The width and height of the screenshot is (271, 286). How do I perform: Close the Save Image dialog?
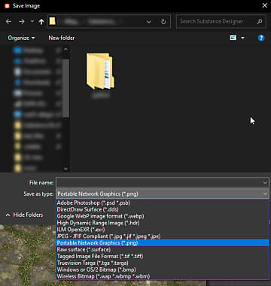264,5
